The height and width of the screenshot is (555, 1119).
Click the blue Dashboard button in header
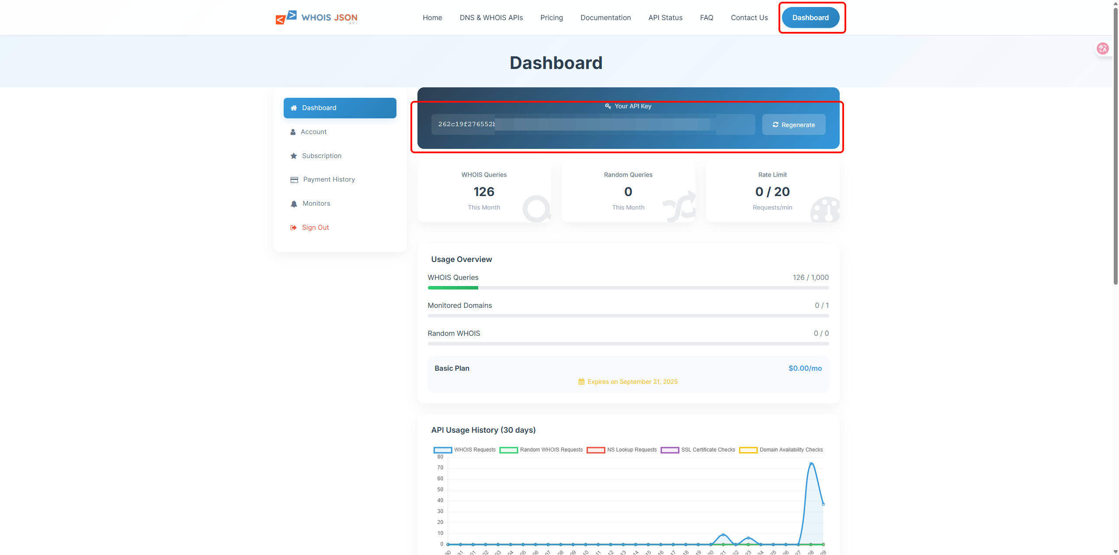[810, 17]
